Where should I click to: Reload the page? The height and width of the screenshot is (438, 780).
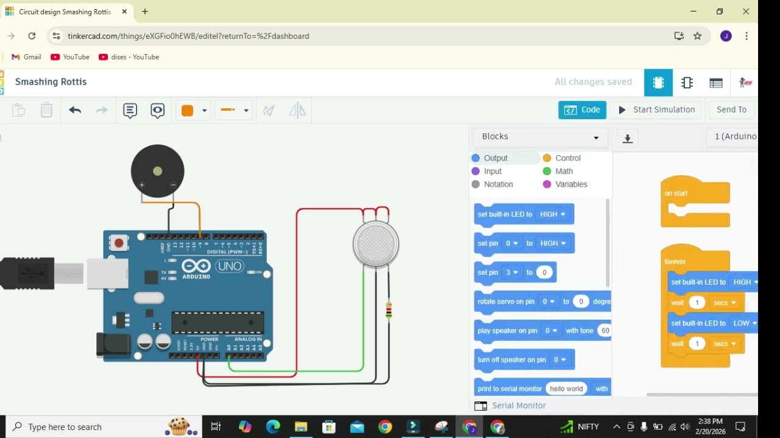click(32, 36)
